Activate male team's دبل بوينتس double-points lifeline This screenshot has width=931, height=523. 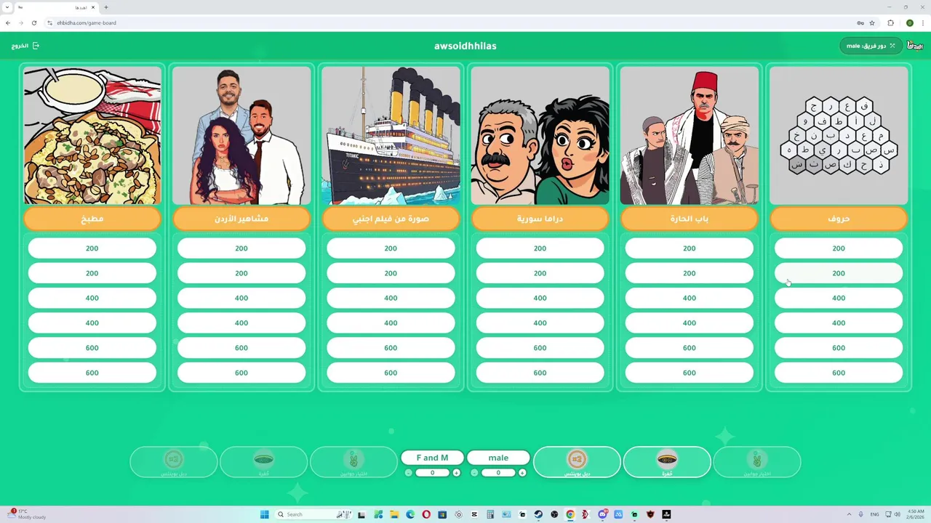[x=577, y=462]
